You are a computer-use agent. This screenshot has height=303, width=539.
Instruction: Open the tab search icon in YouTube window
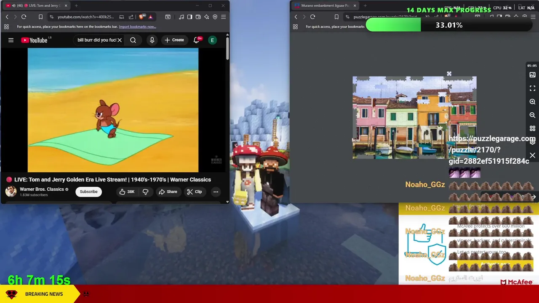[x=168, y=17]
